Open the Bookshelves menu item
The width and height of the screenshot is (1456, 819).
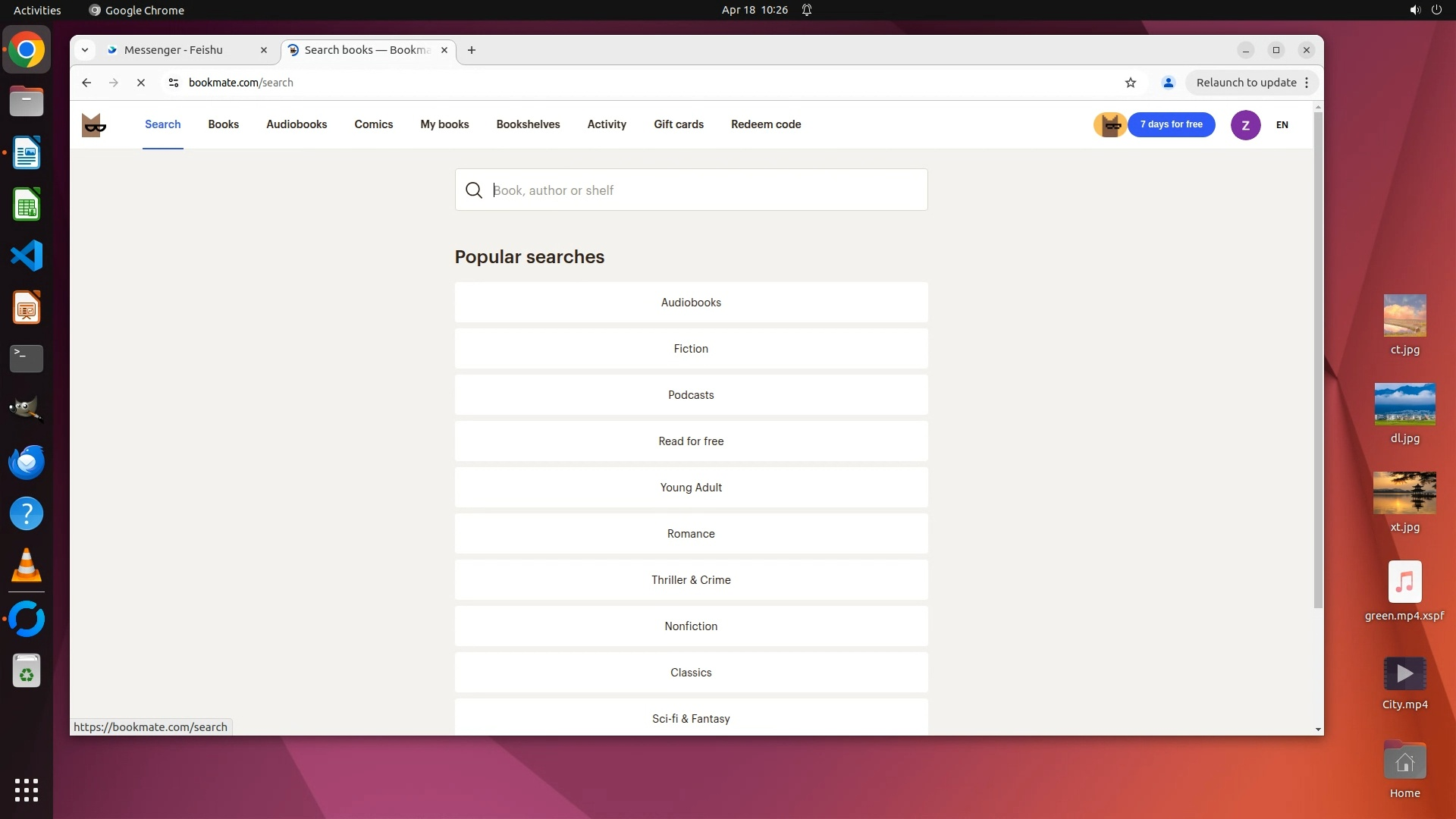[528, 124]
